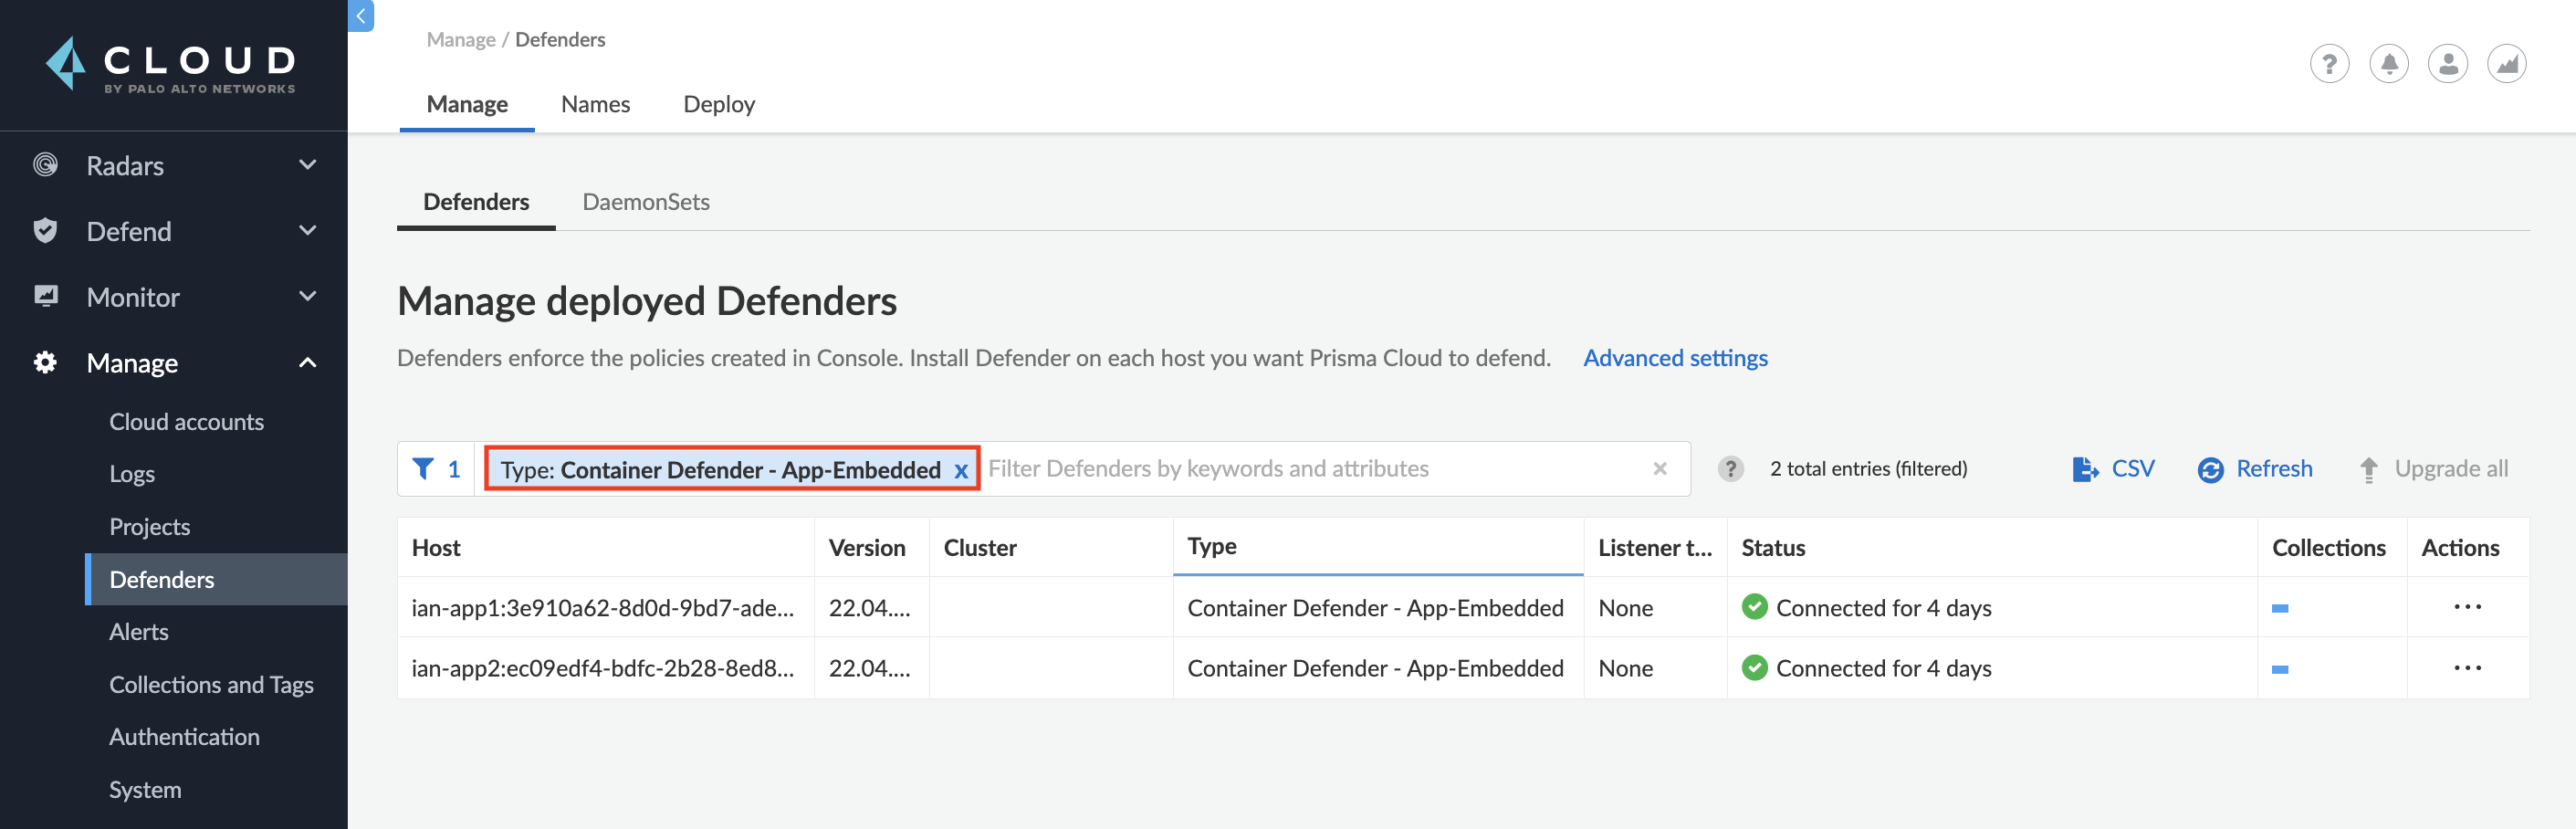View collections icon for ian-app2
2576x829 pixels.
2279,669
